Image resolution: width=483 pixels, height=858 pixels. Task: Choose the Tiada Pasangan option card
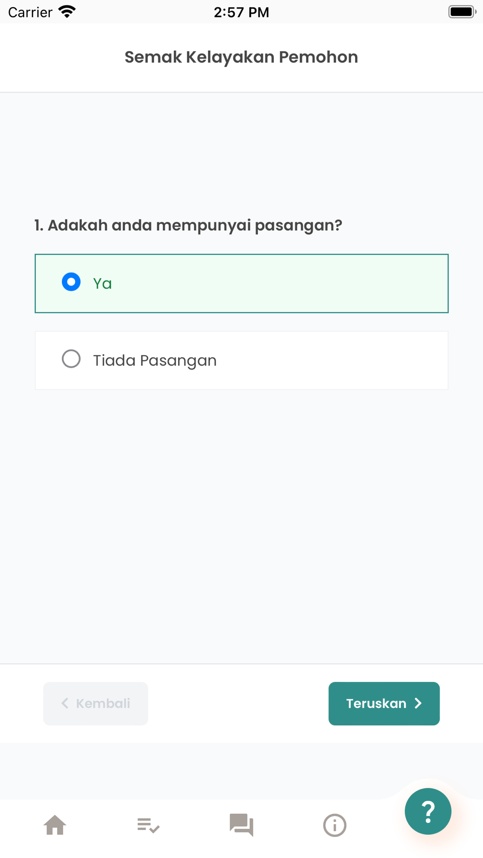(241, 360)
